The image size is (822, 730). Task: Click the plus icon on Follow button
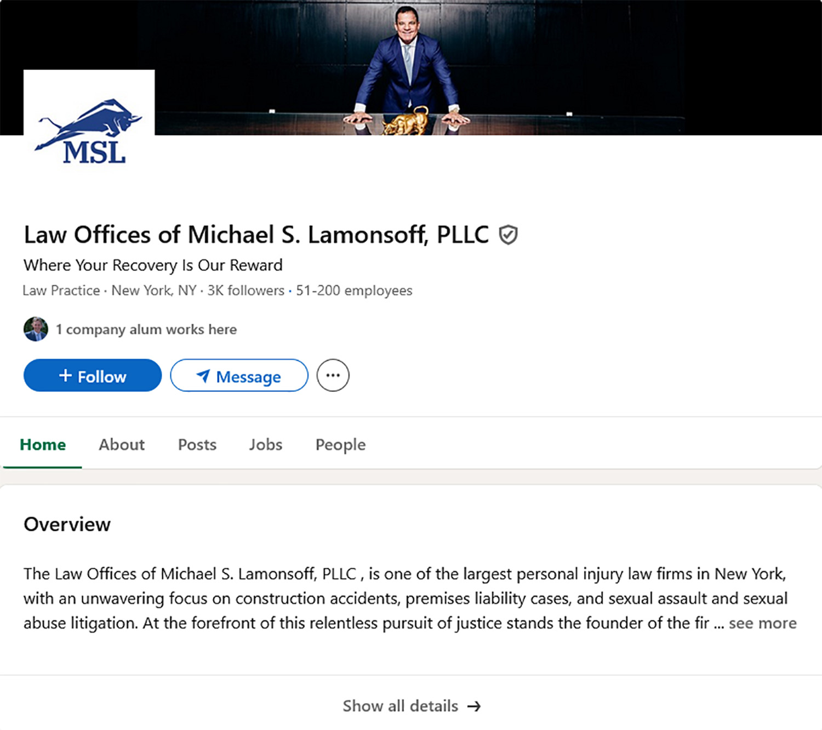click(67, 375)
